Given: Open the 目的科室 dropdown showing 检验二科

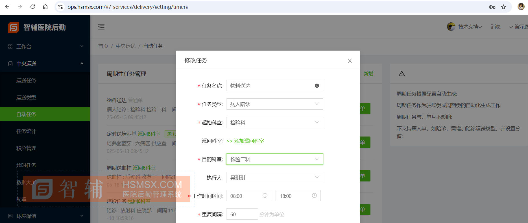Looking at the screenshot, I should click(x=274, y=159).
